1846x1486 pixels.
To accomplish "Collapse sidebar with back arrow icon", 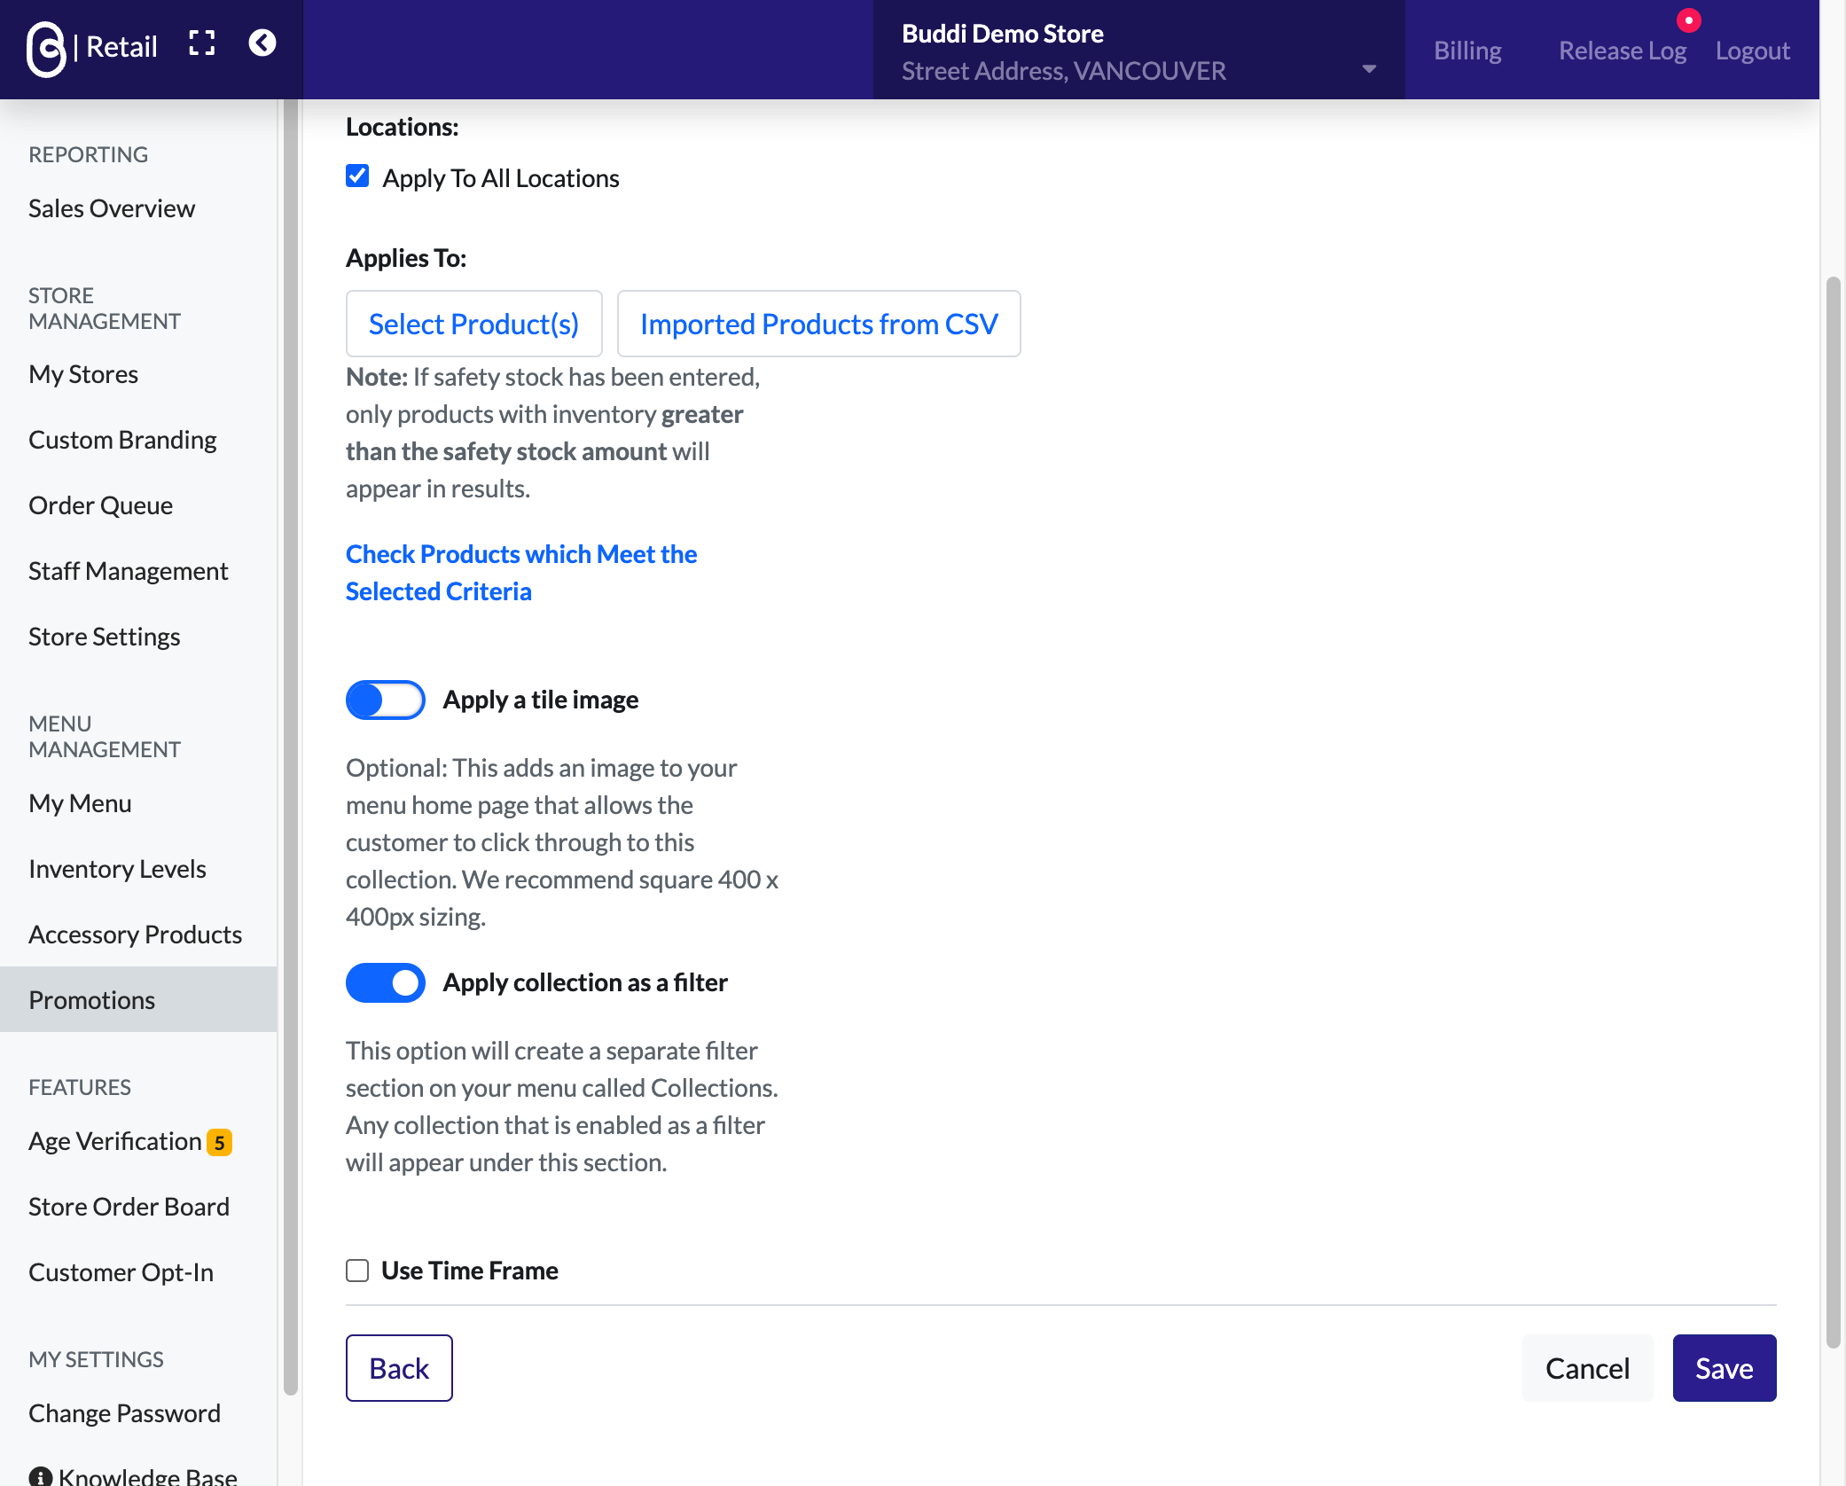I will (262, 43).
